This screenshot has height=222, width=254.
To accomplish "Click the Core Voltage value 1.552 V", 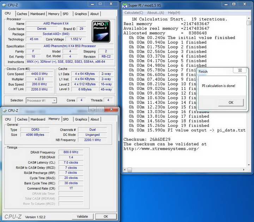I will point(76,39).
